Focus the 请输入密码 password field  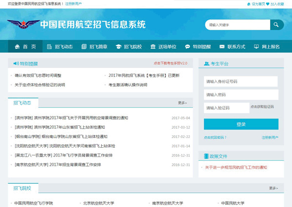pyautogui.click(x=241, y=94)
